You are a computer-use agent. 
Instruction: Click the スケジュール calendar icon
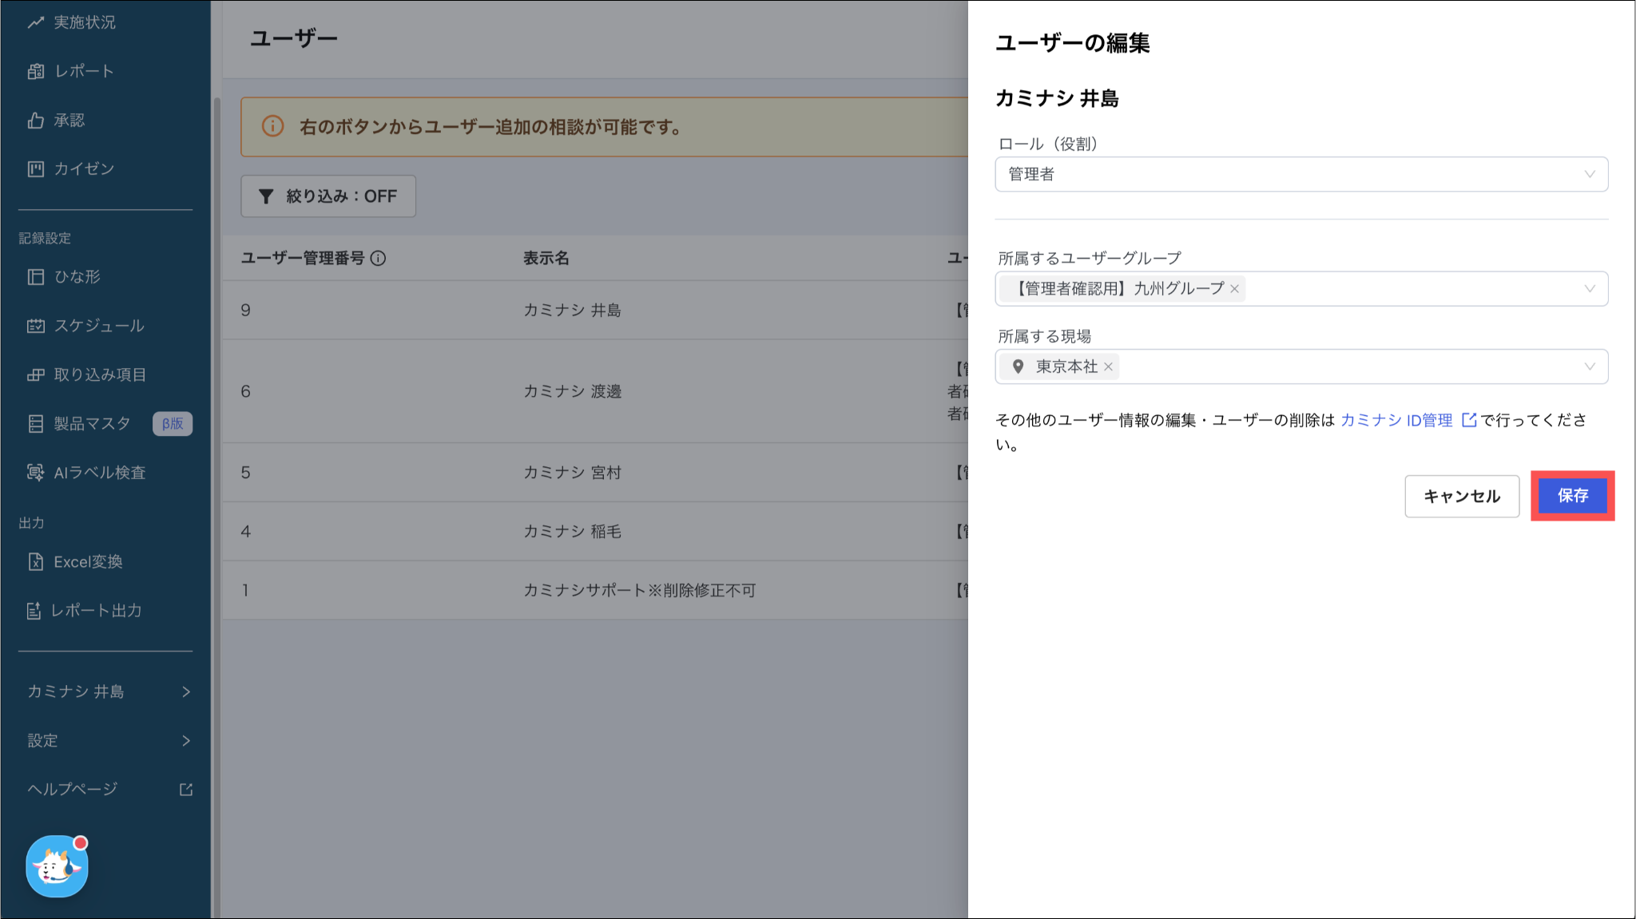(x=35, y=326)
